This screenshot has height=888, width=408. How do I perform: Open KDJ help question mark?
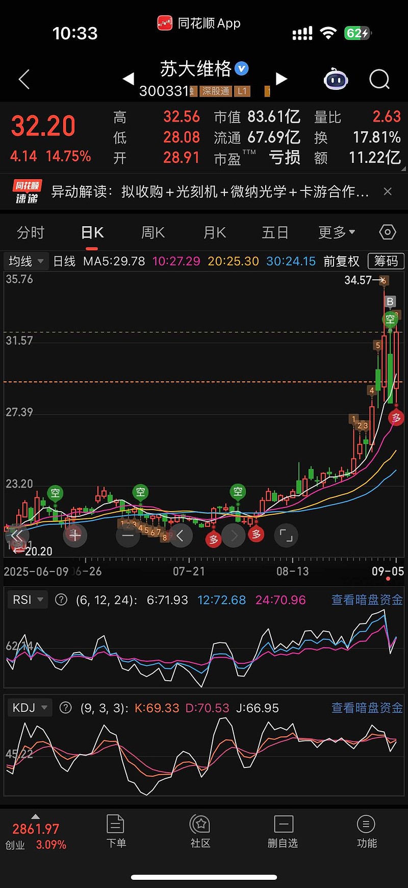tap(65, 708)
